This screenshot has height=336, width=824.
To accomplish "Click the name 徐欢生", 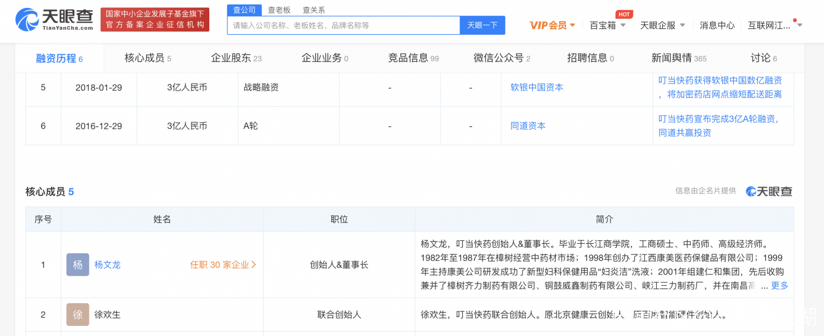I will point(107,314).
